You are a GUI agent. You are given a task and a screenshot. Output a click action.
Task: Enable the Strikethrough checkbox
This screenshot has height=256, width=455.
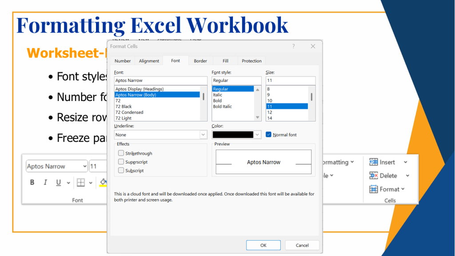tap(121, 153)
